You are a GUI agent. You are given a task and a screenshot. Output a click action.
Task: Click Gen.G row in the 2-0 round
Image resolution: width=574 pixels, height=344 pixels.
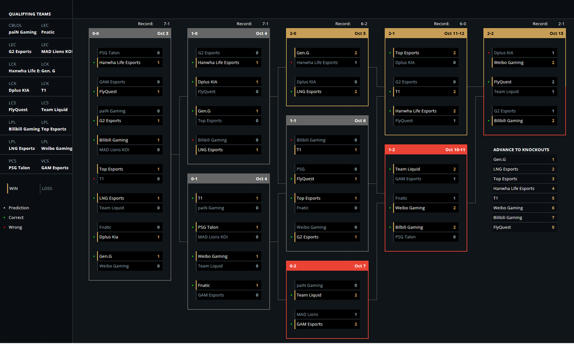coord(327,53)
